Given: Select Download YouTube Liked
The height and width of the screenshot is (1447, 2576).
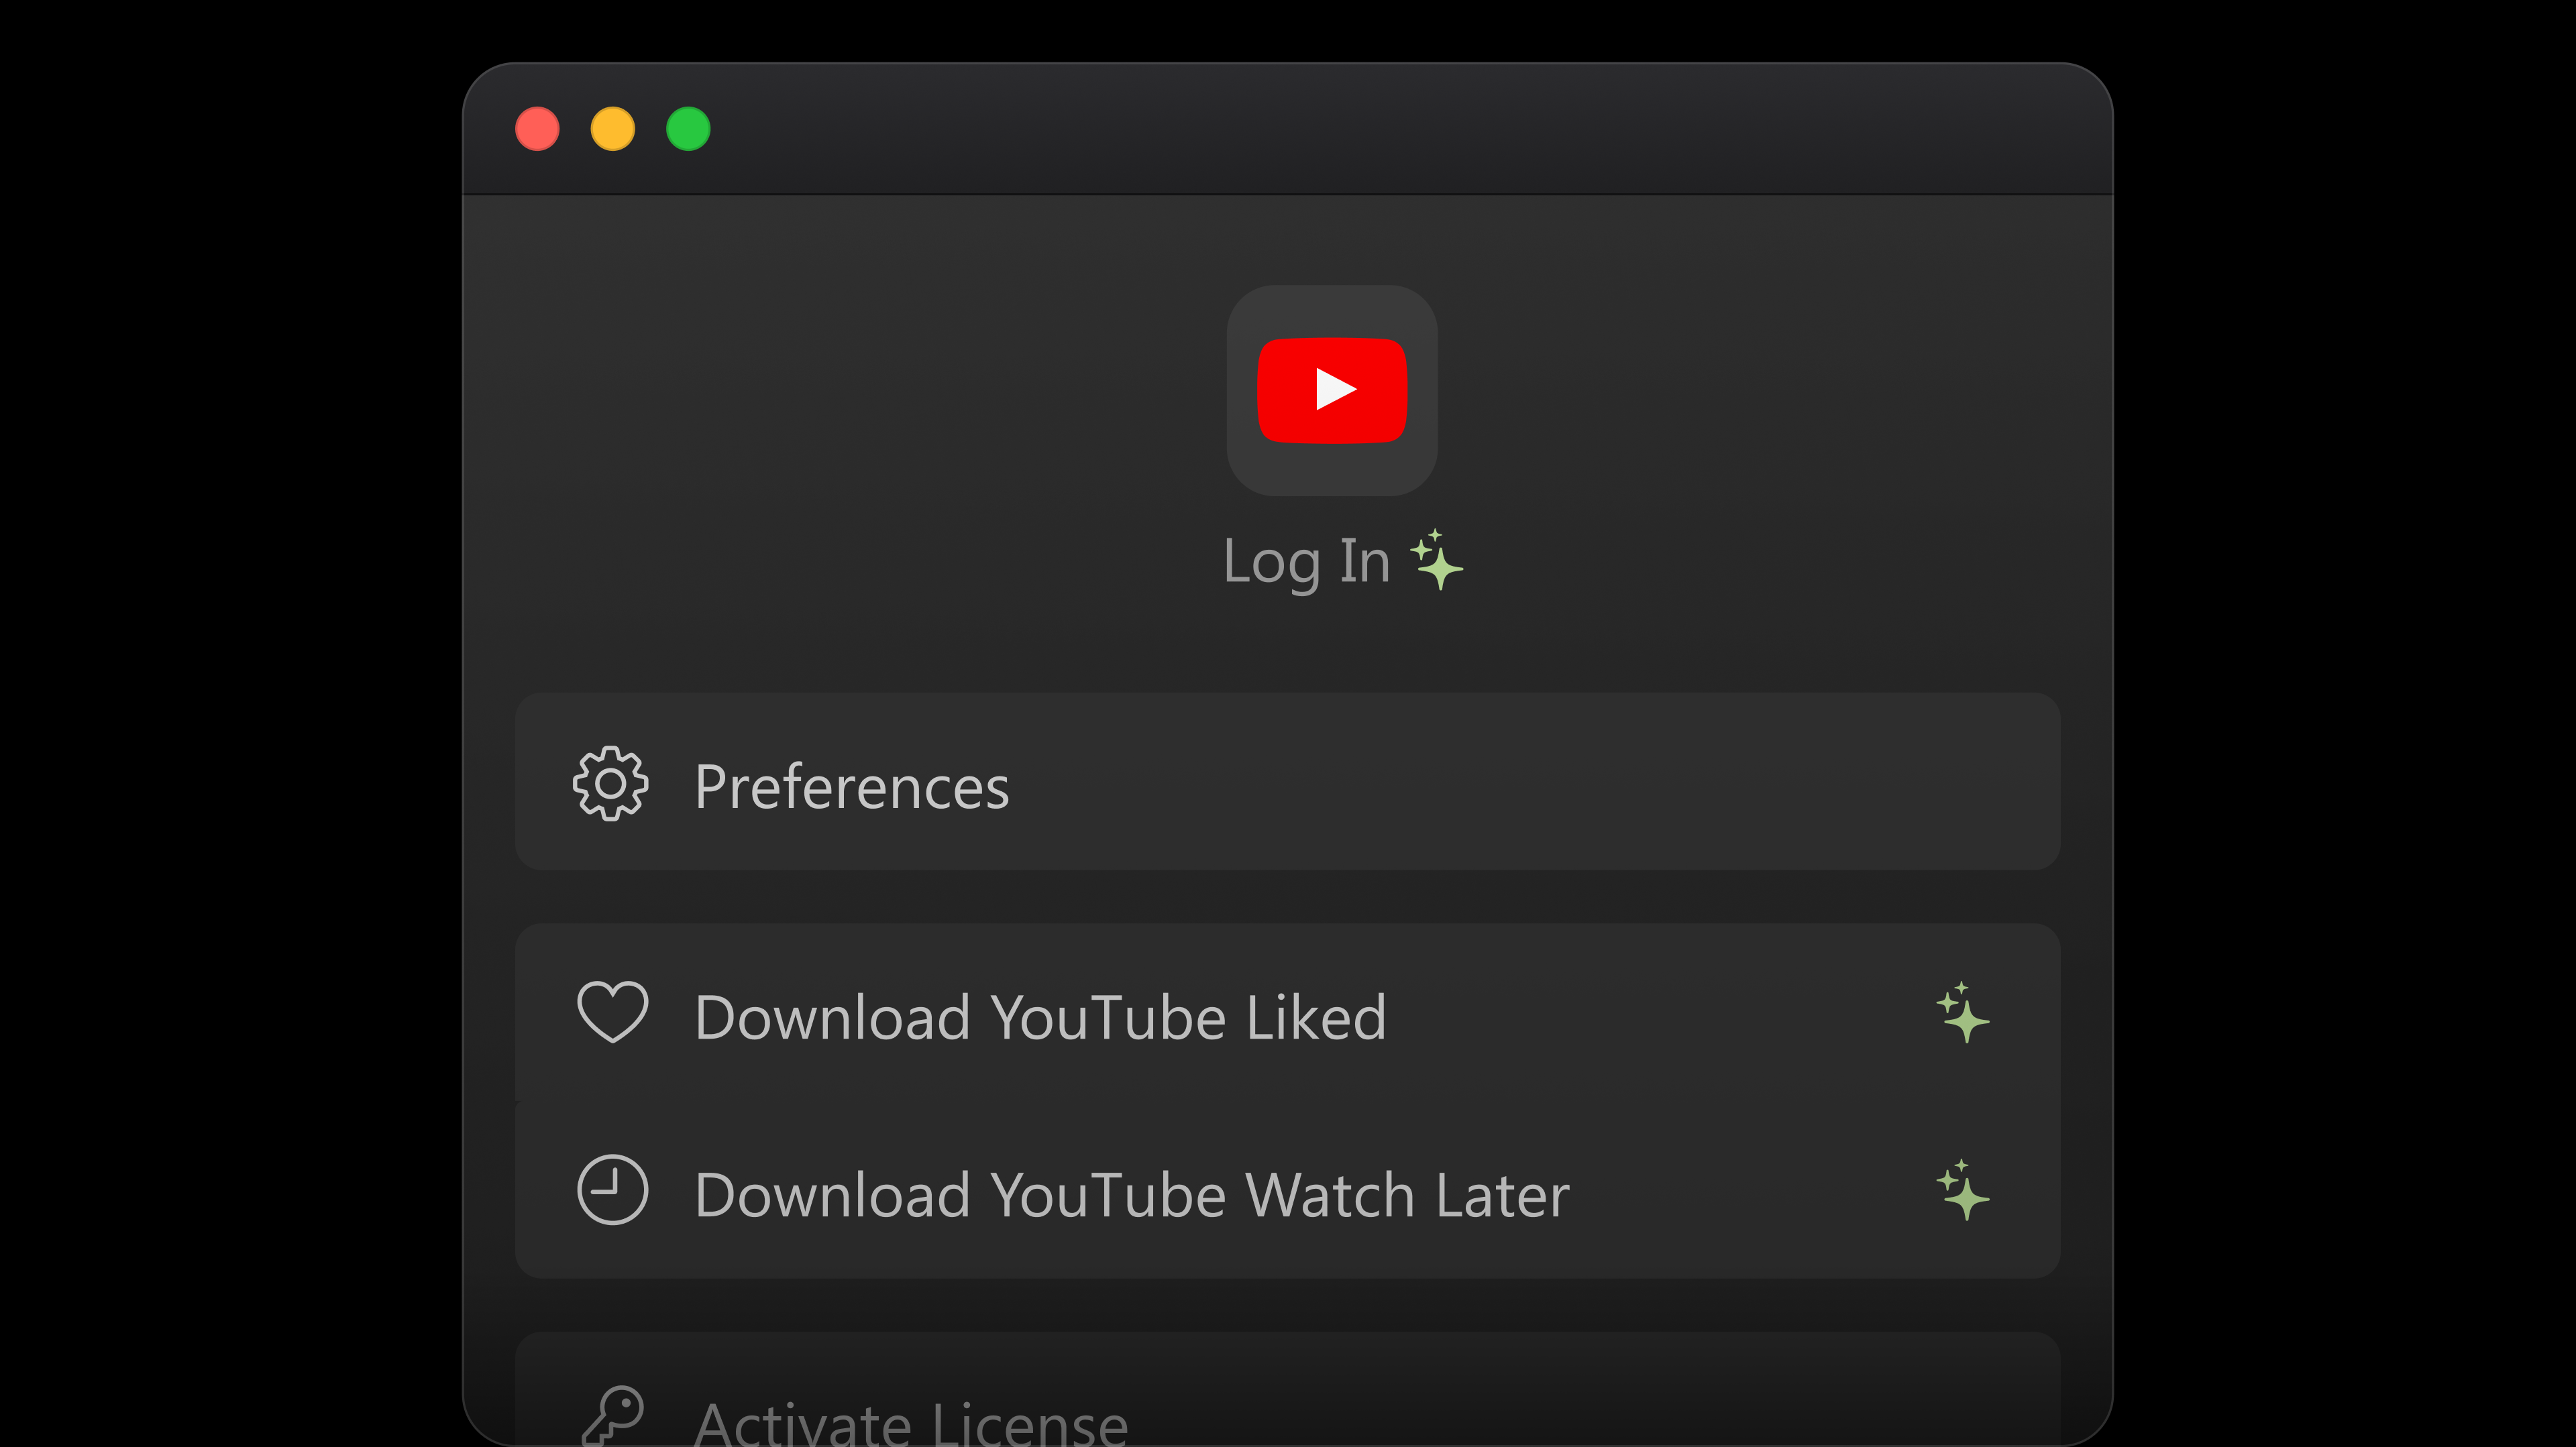Looking at the screenshot, I should point(1287,1012).
